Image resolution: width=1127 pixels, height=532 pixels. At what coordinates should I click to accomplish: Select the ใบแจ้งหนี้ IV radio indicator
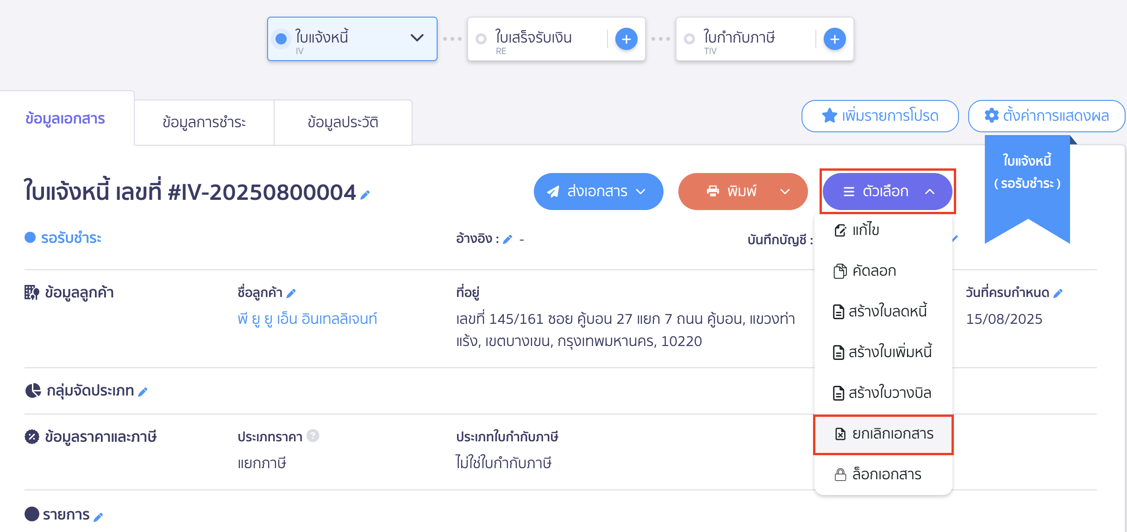(x=281, y=39)
